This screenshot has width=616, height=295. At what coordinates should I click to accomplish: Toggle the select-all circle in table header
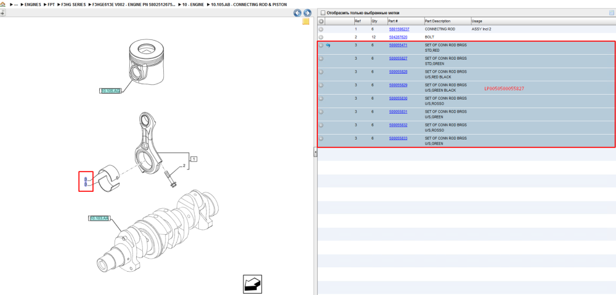321,21
